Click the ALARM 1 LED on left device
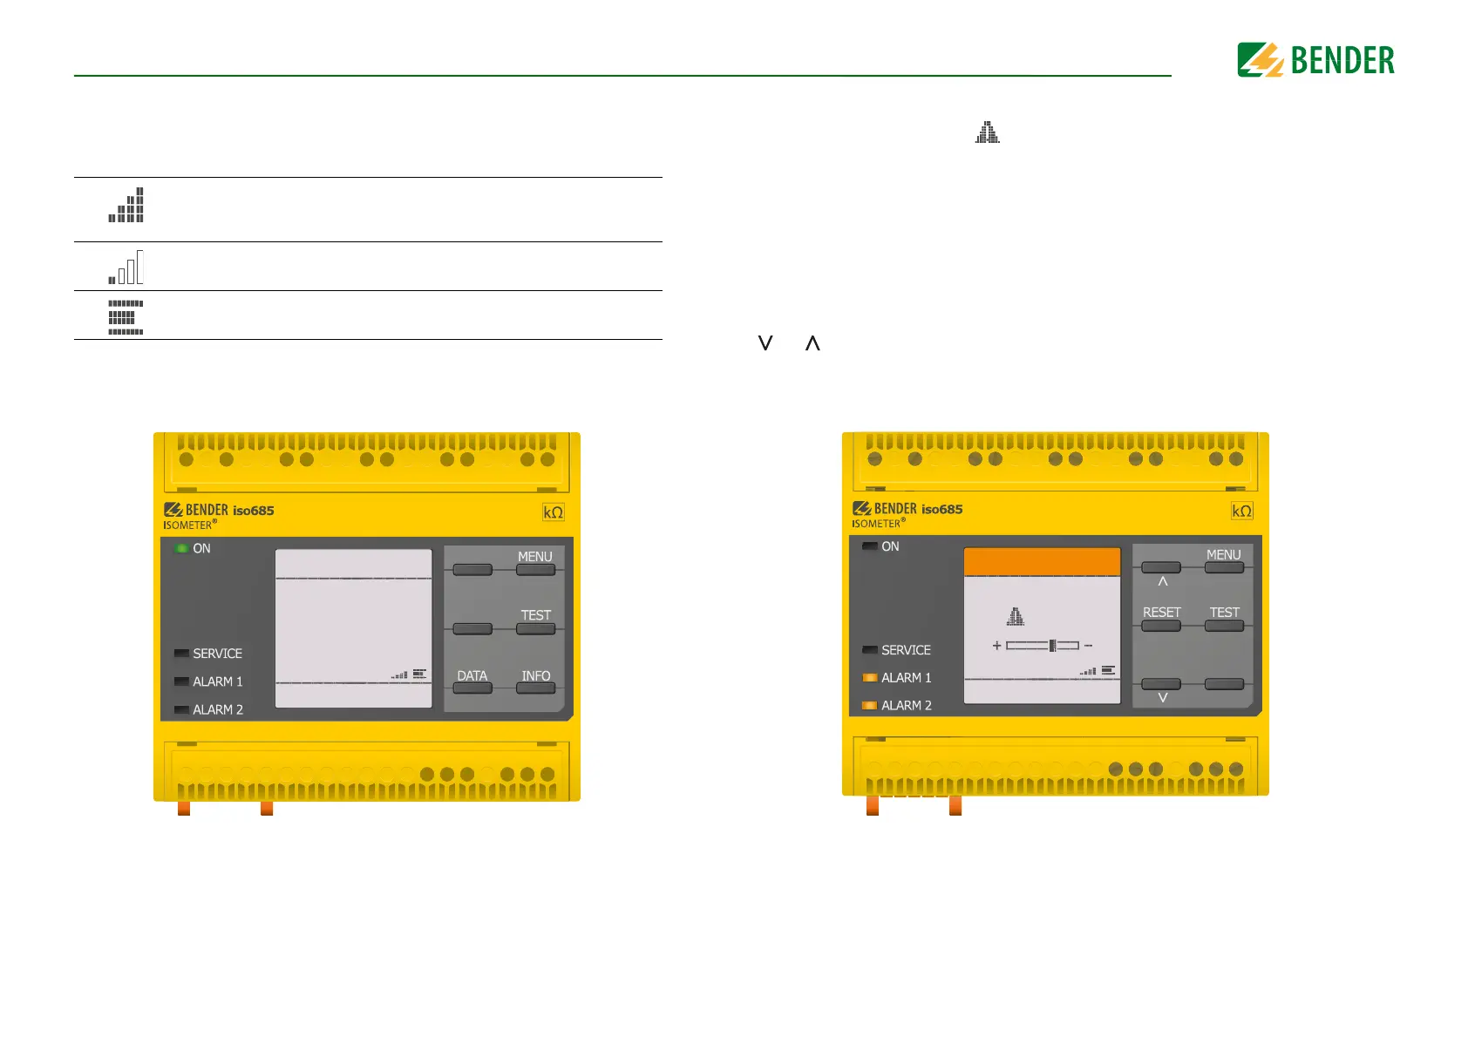Image resolution: width=1468 pixels, height=1037 pixels. (x=181, y=681)
